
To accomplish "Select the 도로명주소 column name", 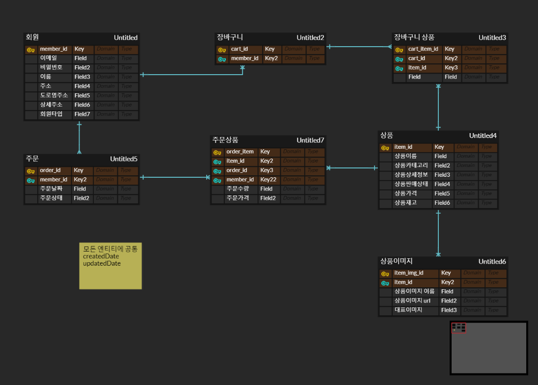I will (54, 95).
